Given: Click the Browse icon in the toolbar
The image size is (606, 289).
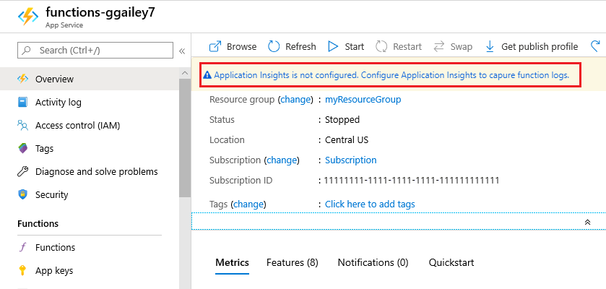Looking at the screenshot, I should (215, 46).
